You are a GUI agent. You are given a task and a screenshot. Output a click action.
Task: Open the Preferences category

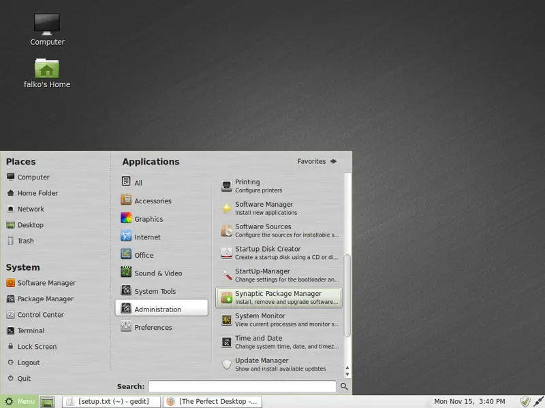153,327
